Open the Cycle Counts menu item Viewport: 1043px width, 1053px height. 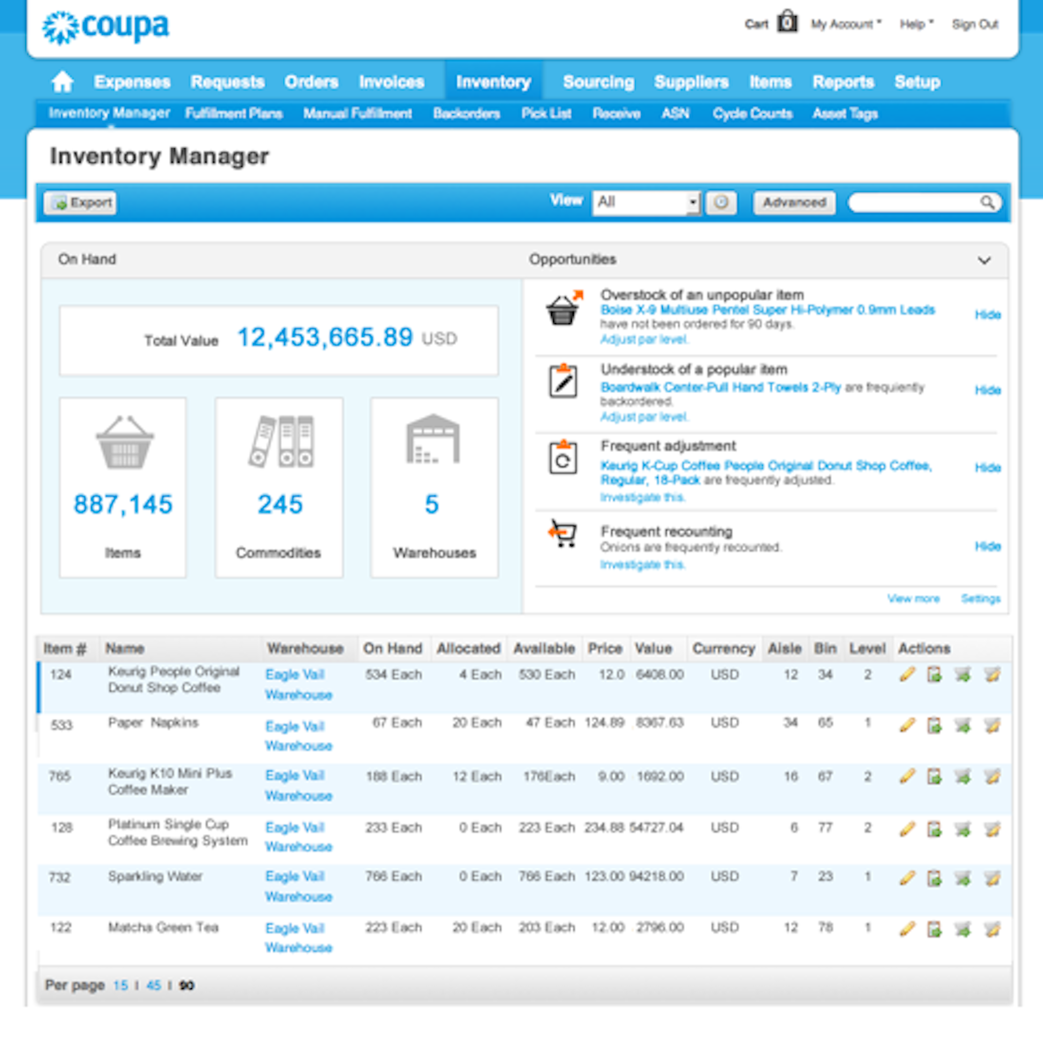(753, 114)
